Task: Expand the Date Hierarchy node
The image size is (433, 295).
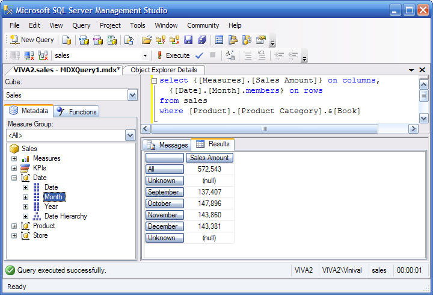Action: point(25,216)
